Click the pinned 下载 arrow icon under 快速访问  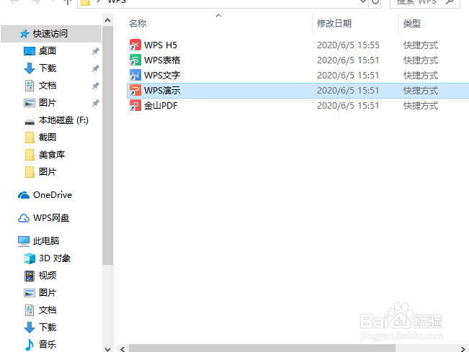[30, 68]
